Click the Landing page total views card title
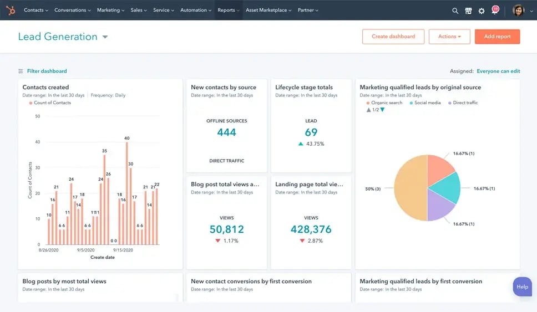Screen dimensions: 537x312 point(309,185)
